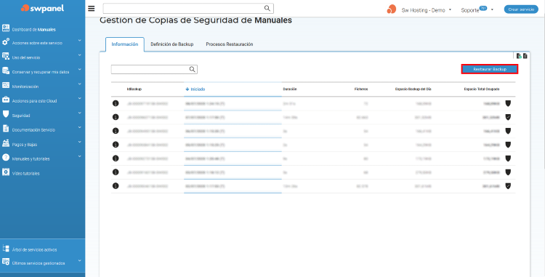Click the Árbol de servicios activos tree icon
The width and height of the screenshot is (545, 277).
[6, 248]
